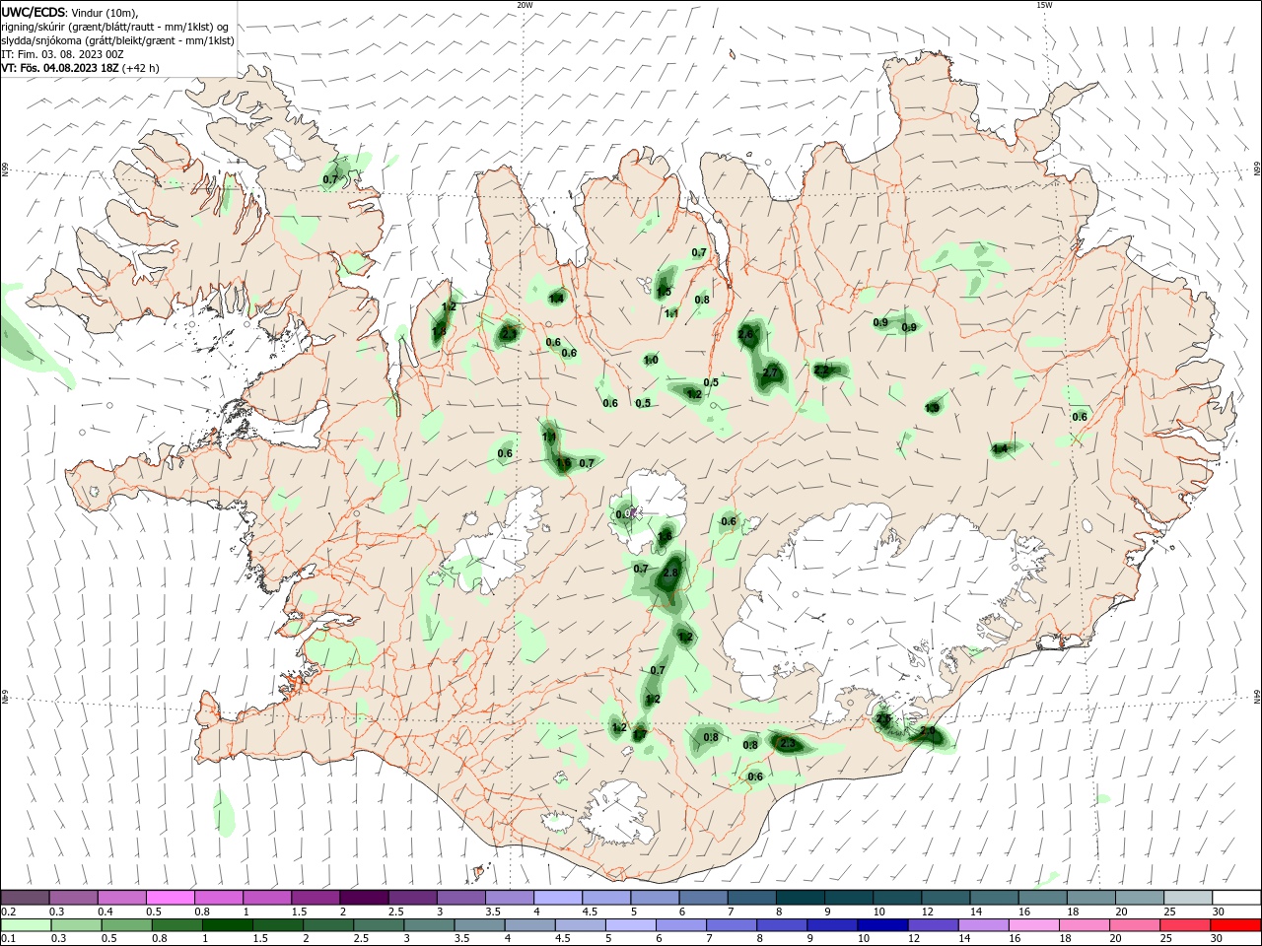Click the grey-blue 3.5 swatch, lower legend

point(479,925)
